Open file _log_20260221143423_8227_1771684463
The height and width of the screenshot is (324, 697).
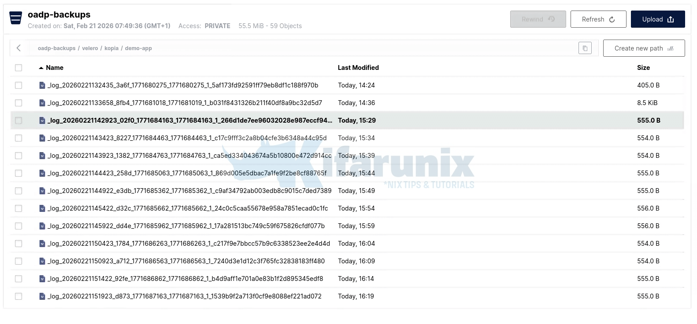point(187,138)
